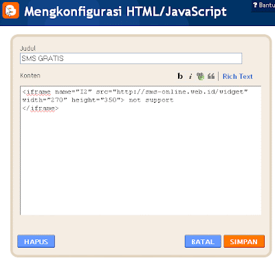Image resolution: width=275 pixels, height=260 pixels.
Task: Insert a hyperlink using the link icon
Action: (x=200, y=76)
